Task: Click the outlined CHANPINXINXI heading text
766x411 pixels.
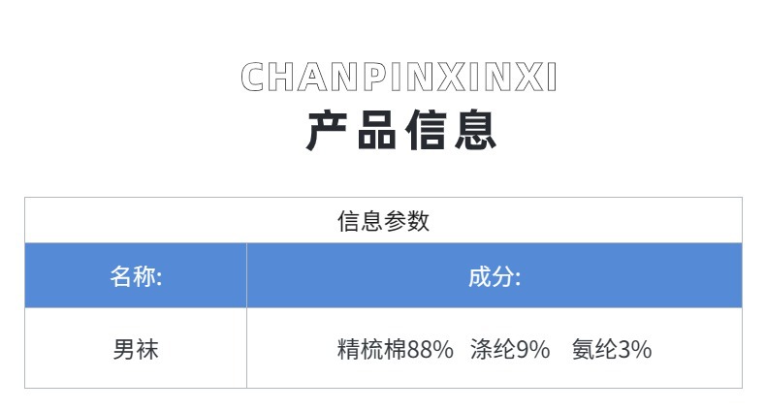Action: click(399, 78)
